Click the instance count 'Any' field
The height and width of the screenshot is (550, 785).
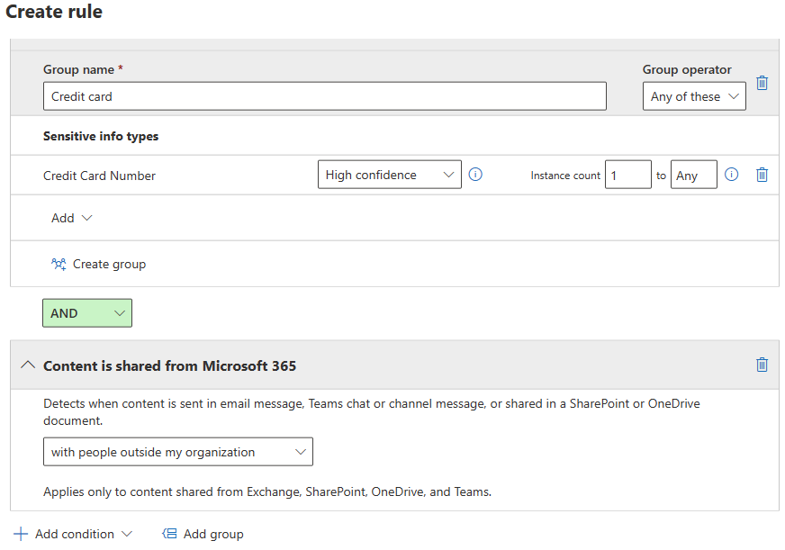click(692, 176)
